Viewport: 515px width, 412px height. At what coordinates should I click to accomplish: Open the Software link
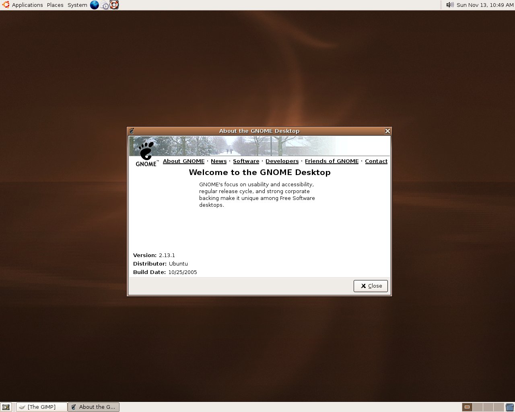246,161
